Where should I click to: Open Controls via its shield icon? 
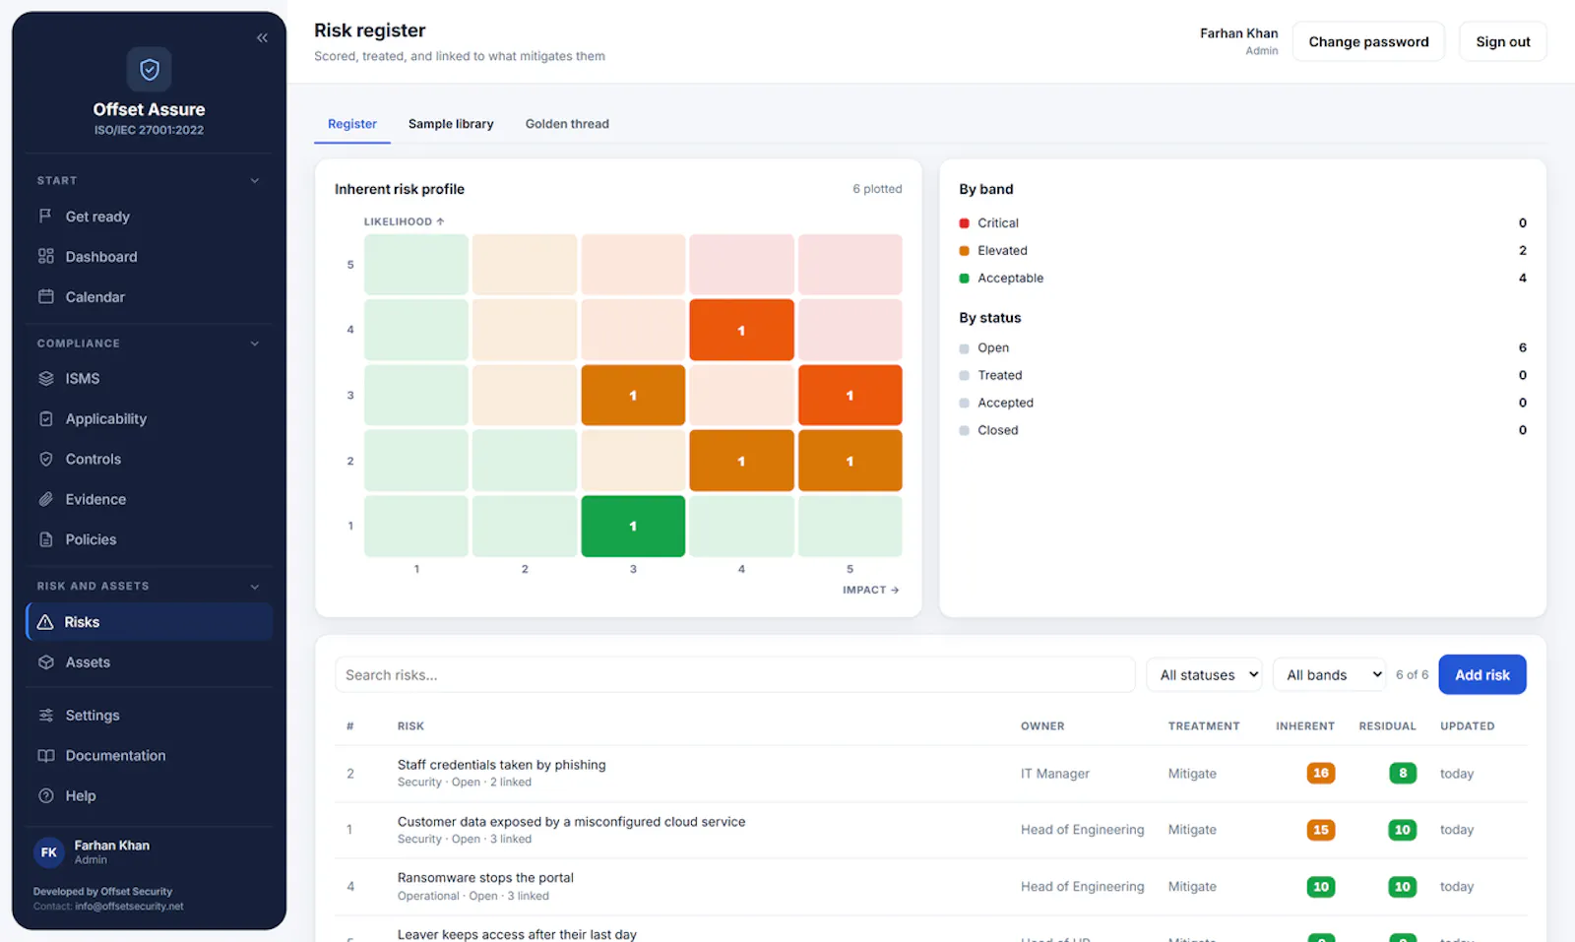coord(45,459)
